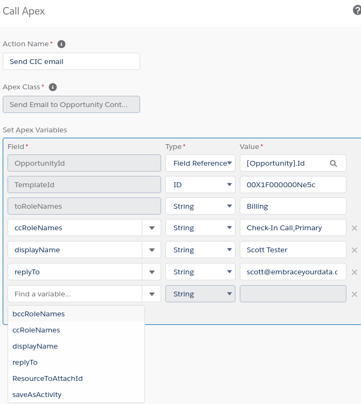The height and width of the screenshot is (404, 361).
Task: Click the locked OpportunityId field
Action: [x=84, y=163]
